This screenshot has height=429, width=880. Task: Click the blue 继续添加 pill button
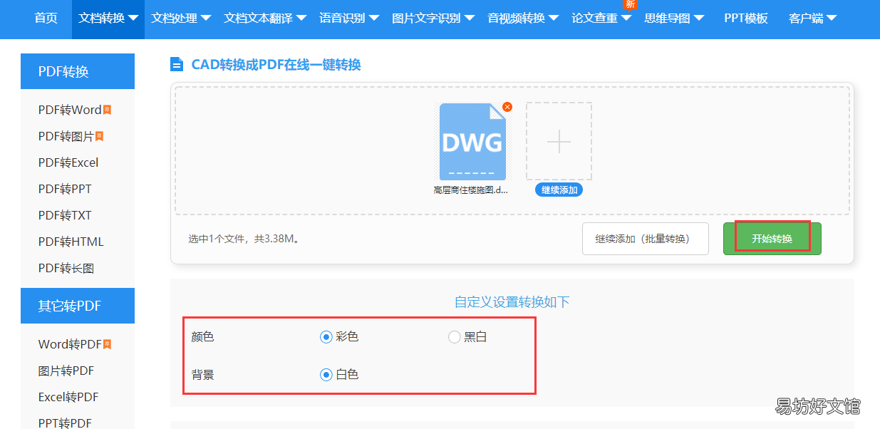click(x=559, y=190)
